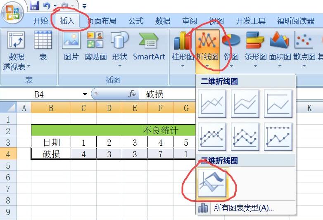Insert a picture with 图片 icon
Screen dimensions: 323x220
(x=71, y=46)
